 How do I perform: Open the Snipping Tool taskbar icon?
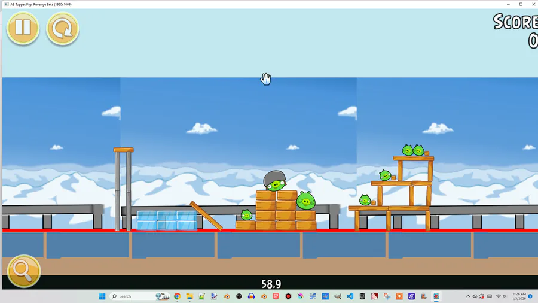[387, 296]
